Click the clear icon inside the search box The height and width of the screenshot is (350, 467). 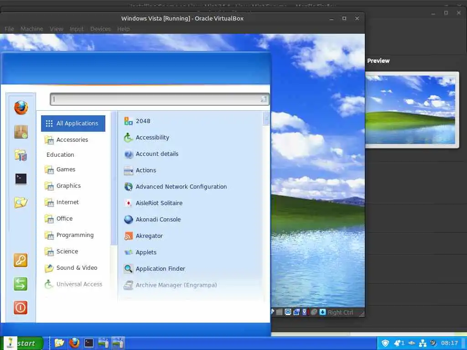pos(264,99)
